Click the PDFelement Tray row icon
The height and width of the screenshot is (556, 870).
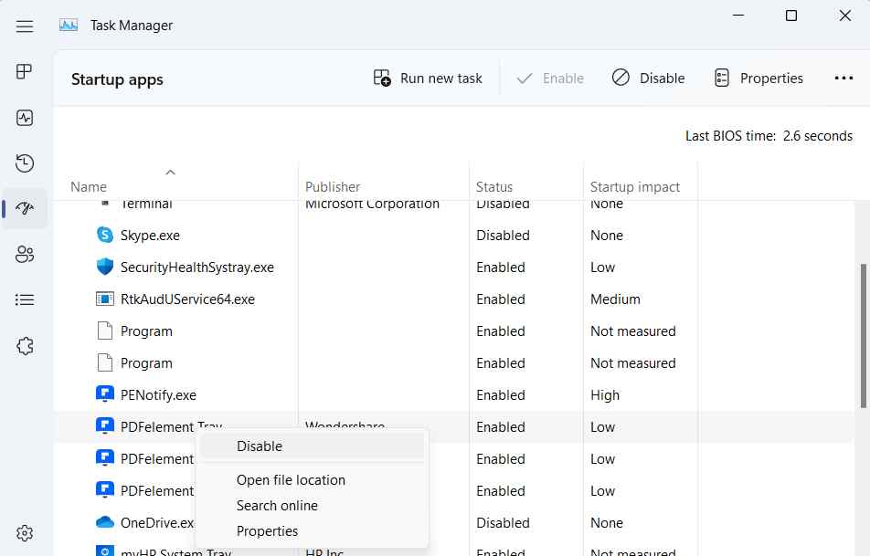click(105, 426)
